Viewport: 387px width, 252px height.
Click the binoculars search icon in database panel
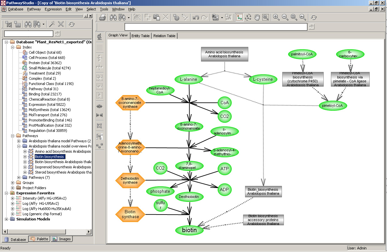pyautogui.click(x=28, y=24)
